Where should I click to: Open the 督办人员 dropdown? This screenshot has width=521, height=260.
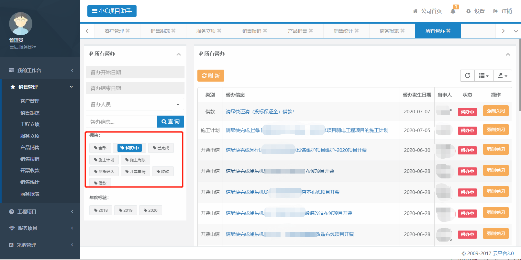pyautogui.click(x=178, y=104)
